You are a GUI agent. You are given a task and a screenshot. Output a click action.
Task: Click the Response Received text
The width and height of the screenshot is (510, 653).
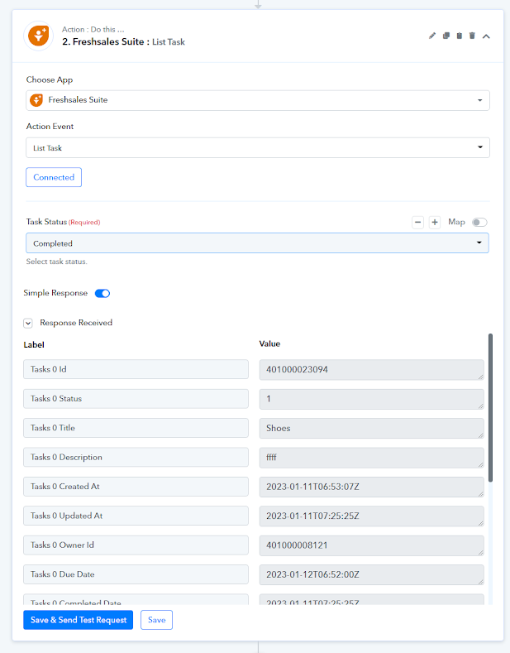76,323
